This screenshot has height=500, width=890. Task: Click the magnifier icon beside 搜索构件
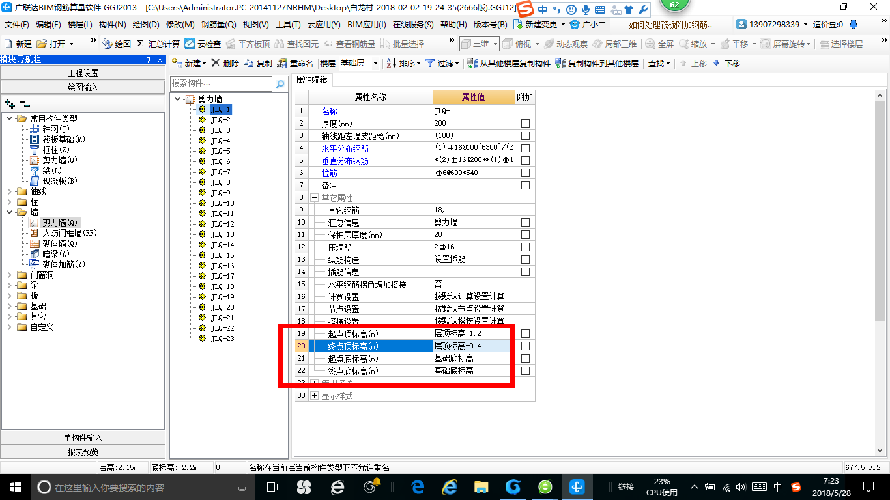pyautogui.click(x=280, y=84)
